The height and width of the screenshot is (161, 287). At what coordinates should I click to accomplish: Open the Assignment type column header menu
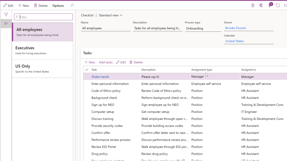(x=201, y=70)
